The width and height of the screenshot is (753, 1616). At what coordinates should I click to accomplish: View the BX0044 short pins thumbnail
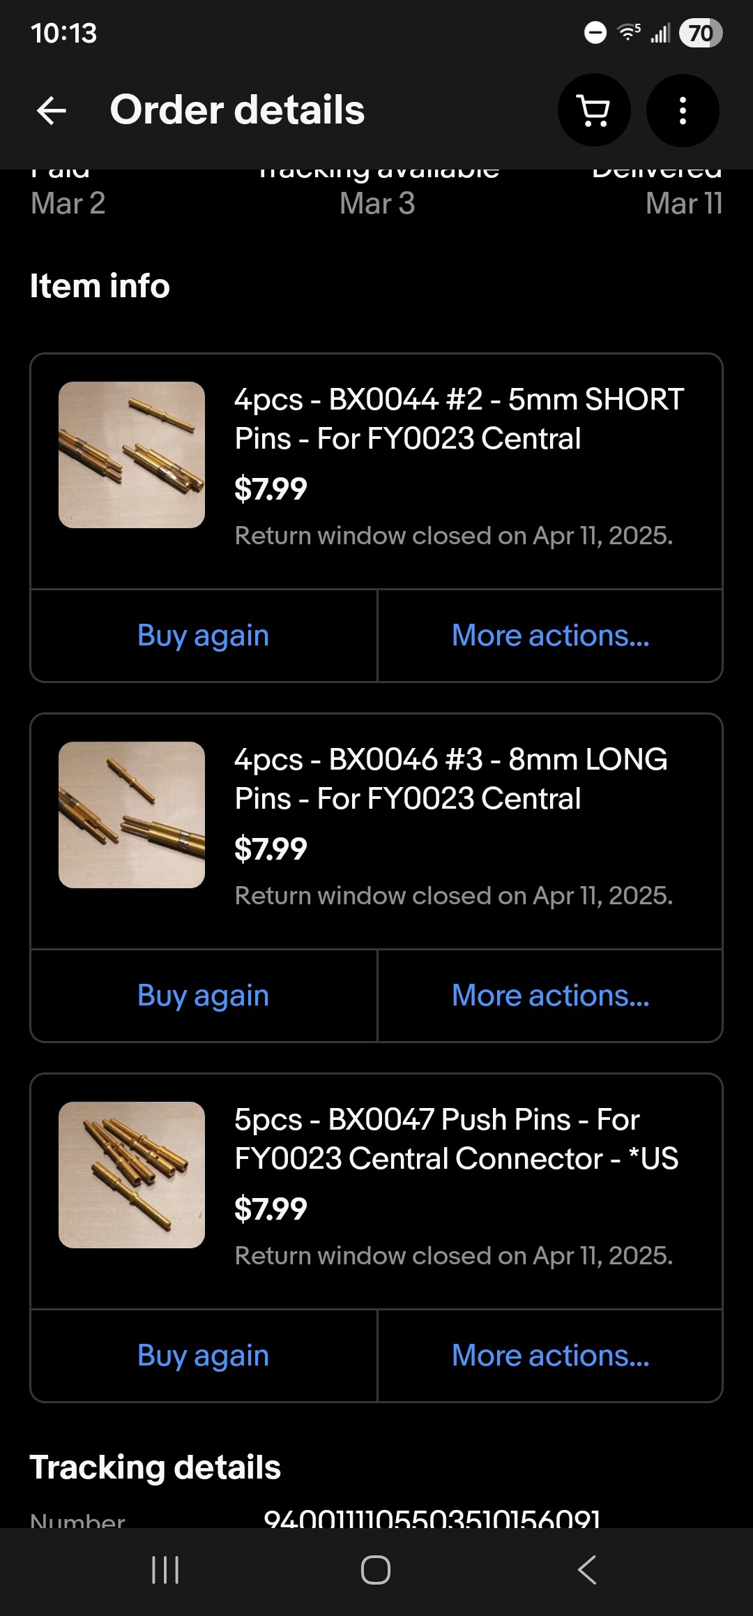click(132, 455)
